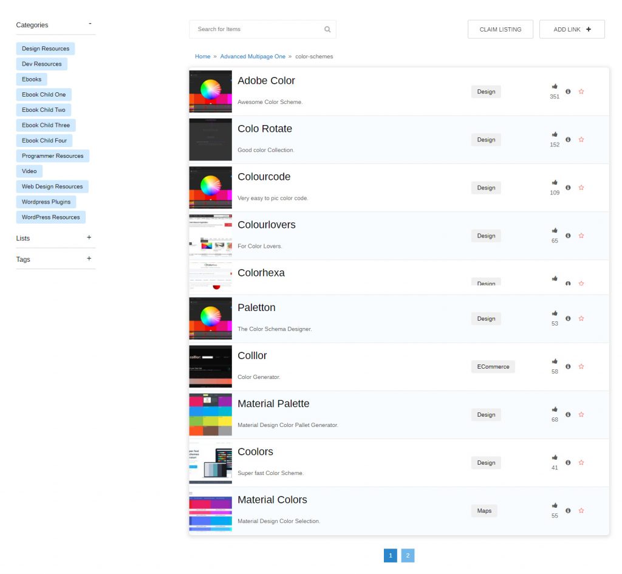The width and height of the screenshot is (622, 574).
Task: Star the Colourcode listing
Action: pyautogui.click(x=581, y=188)
